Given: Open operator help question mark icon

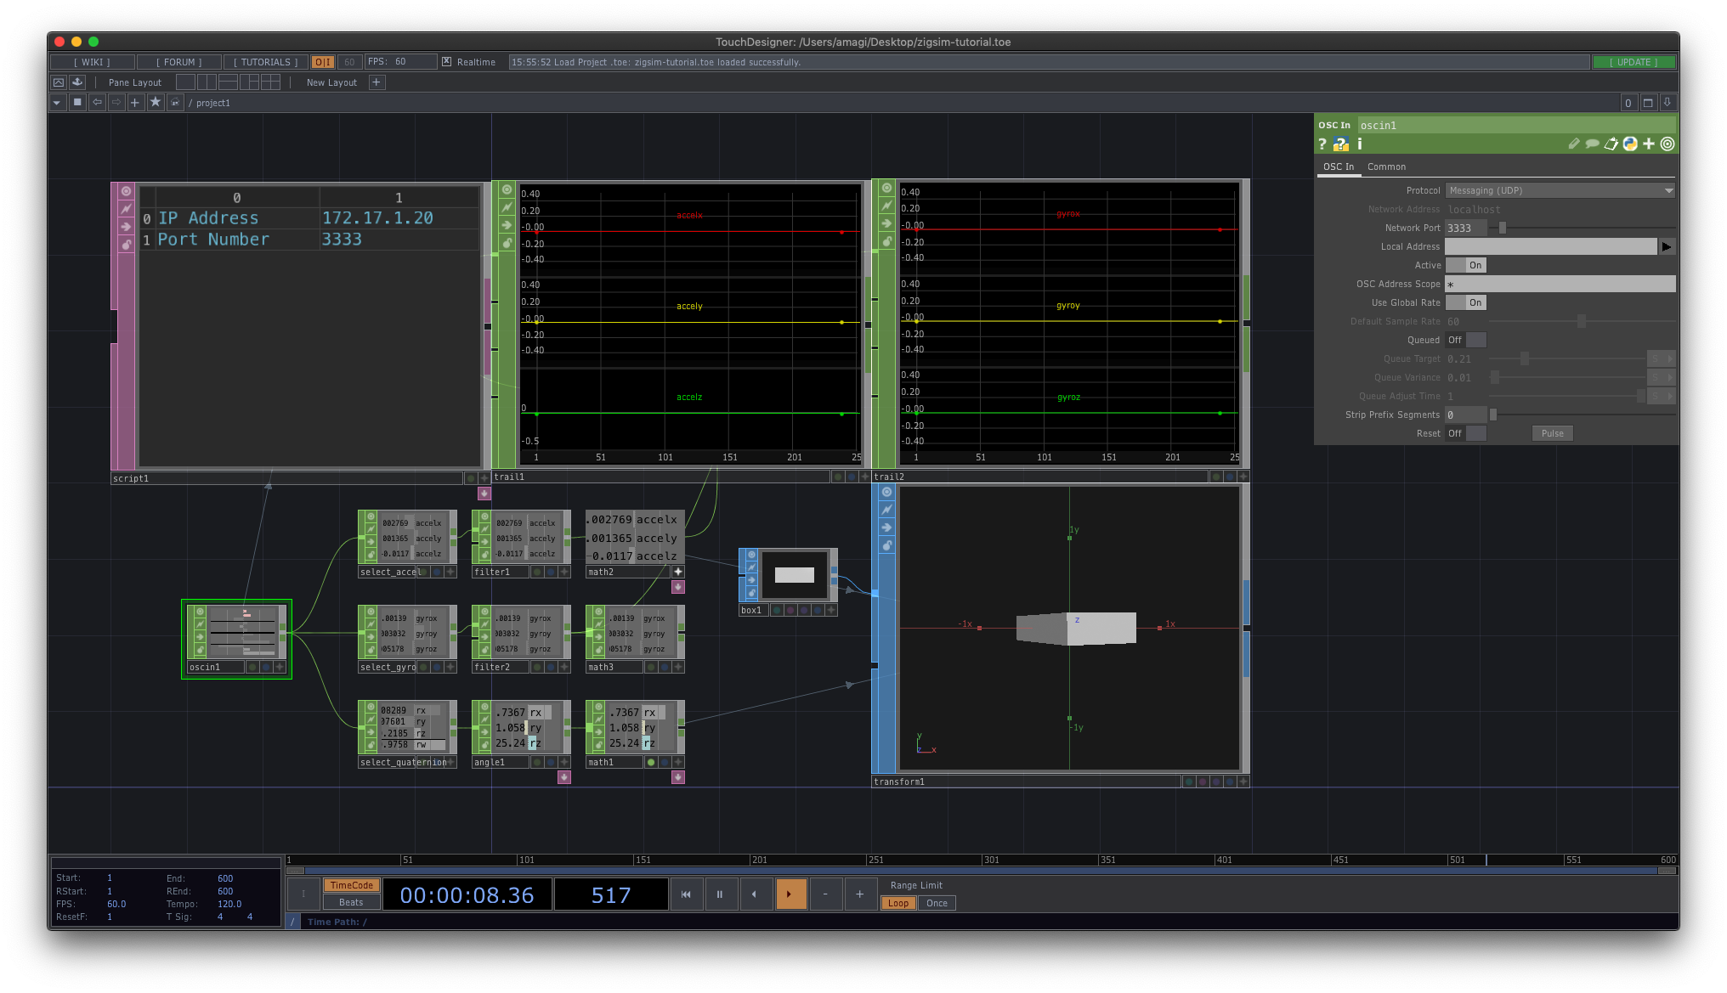Looking at the screenshot, I should click(1322, 144).
